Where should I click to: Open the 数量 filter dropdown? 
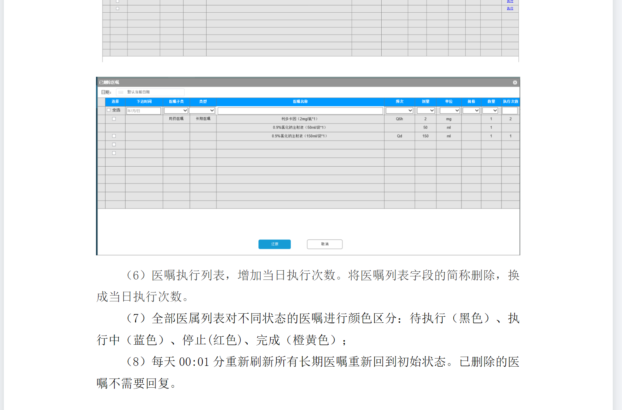[x=490, y=111]
